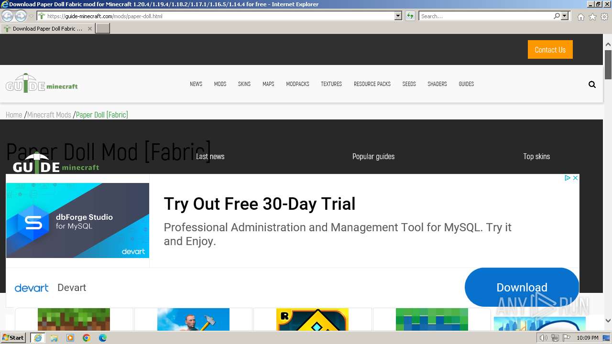Close the ad with the X icon

[575, 178]
